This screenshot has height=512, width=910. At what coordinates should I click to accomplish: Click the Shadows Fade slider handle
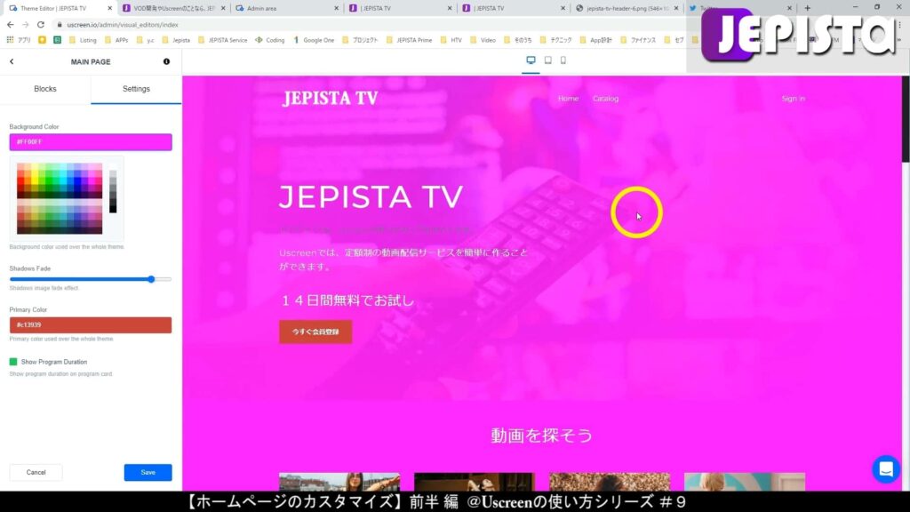point(151,279)
